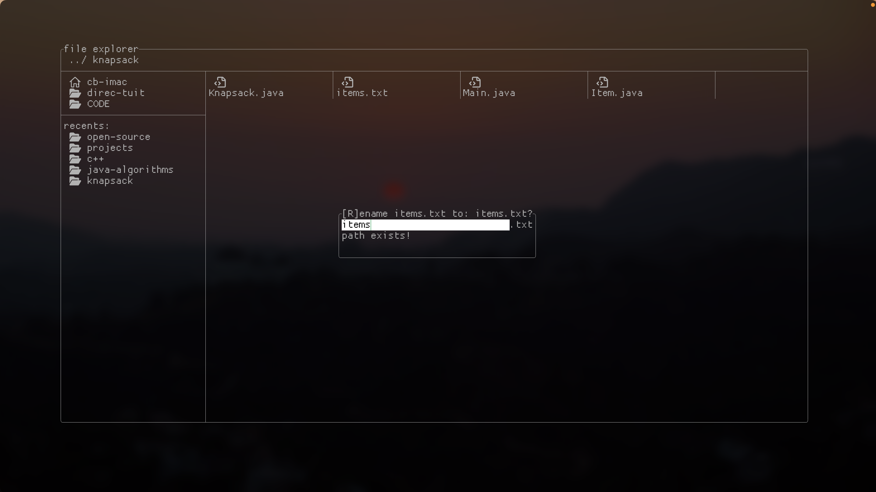
Task: Select the projects entry in recents
Action: pos(110,148)
